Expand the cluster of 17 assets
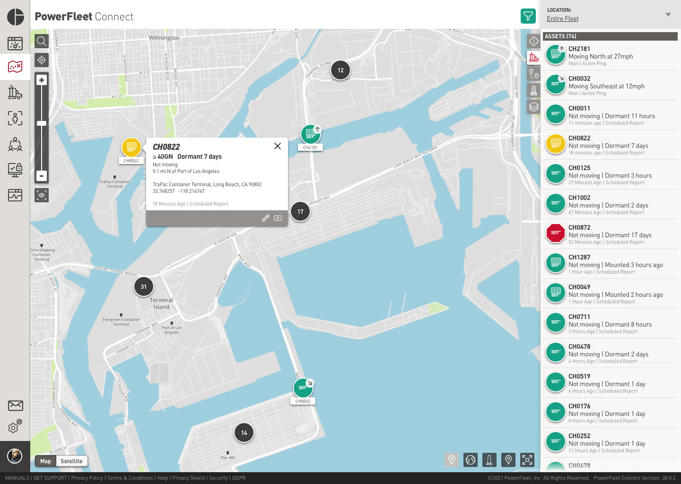This screenshot has height=484, width=681. (x=300, y=211)
